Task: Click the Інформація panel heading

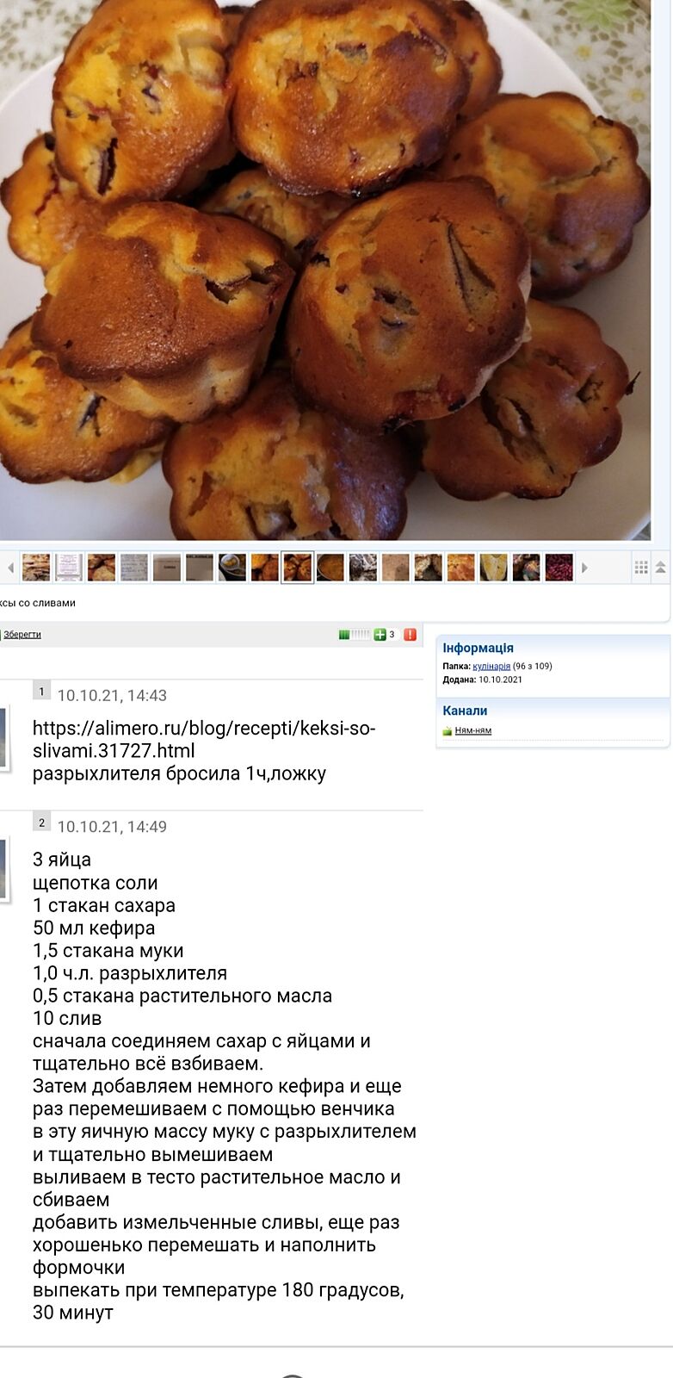Action: point(478,648)
